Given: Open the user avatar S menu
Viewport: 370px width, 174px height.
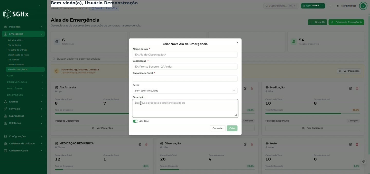Looking at the screenshot, I should click(363, 6).
